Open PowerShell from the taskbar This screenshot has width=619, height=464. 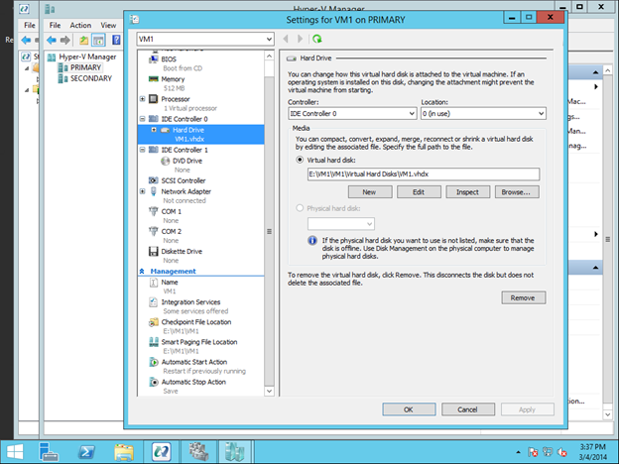[86, 451]
